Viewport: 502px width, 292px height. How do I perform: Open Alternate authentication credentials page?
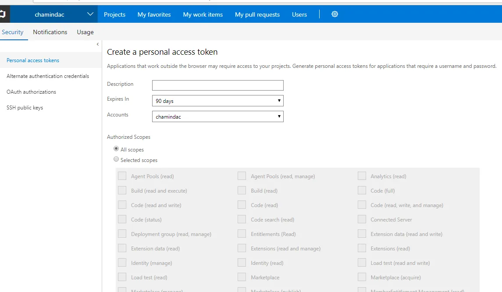click(48, 76)
